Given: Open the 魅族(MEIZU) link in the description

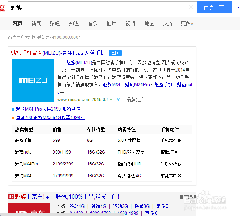Looking at the screenshot, I should (x=79, y=62).
